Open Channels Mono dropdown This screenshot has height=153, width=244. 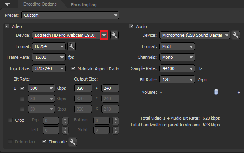(177, 57)
